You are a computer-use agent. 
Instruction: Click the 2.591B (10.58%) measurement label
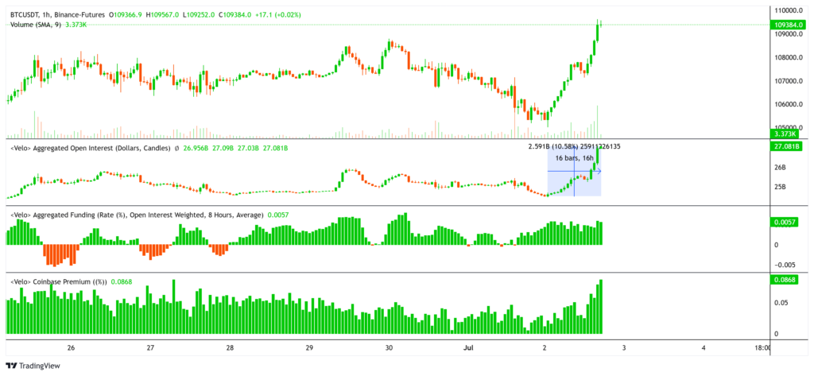pos(574,146)
